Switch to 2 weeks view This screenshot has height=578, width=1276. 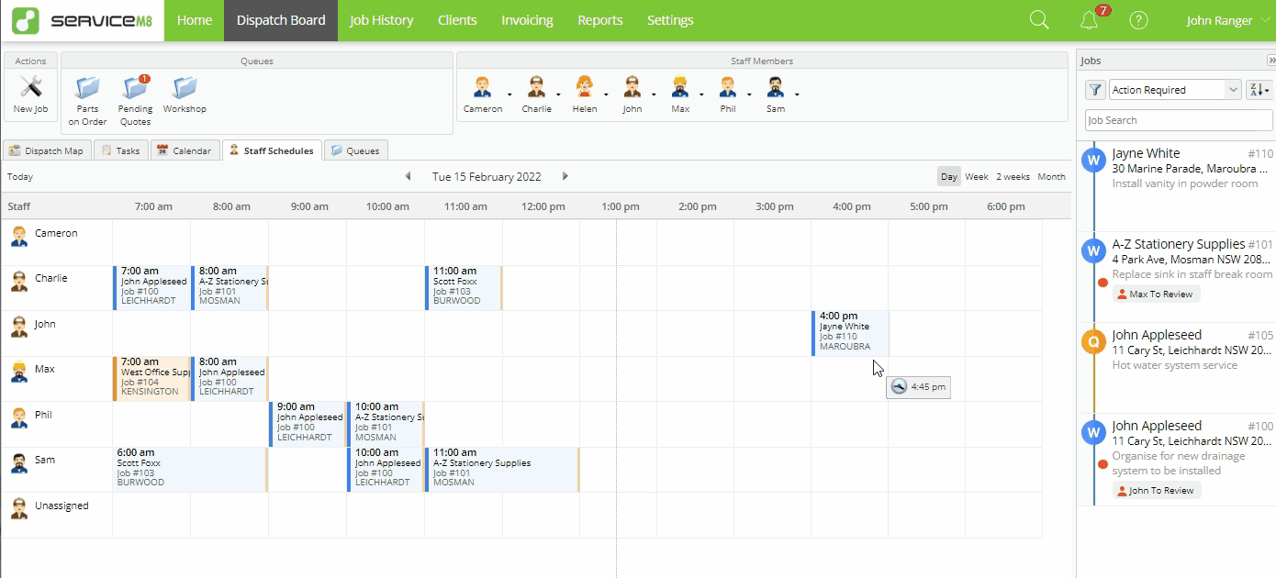tap(1013, 176)
